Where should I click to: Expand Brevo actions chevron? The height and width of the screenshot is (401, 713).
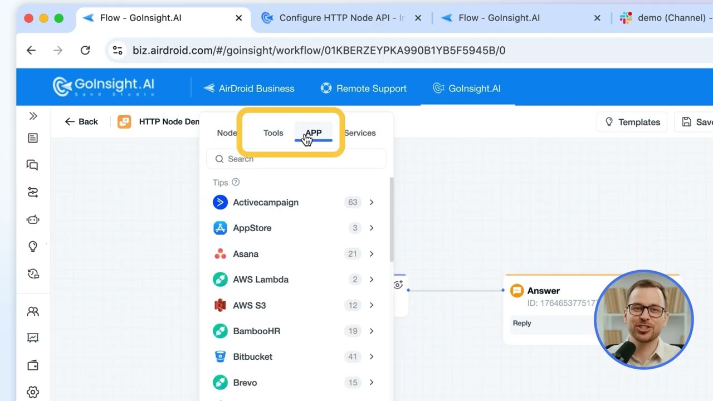point(372,383)
